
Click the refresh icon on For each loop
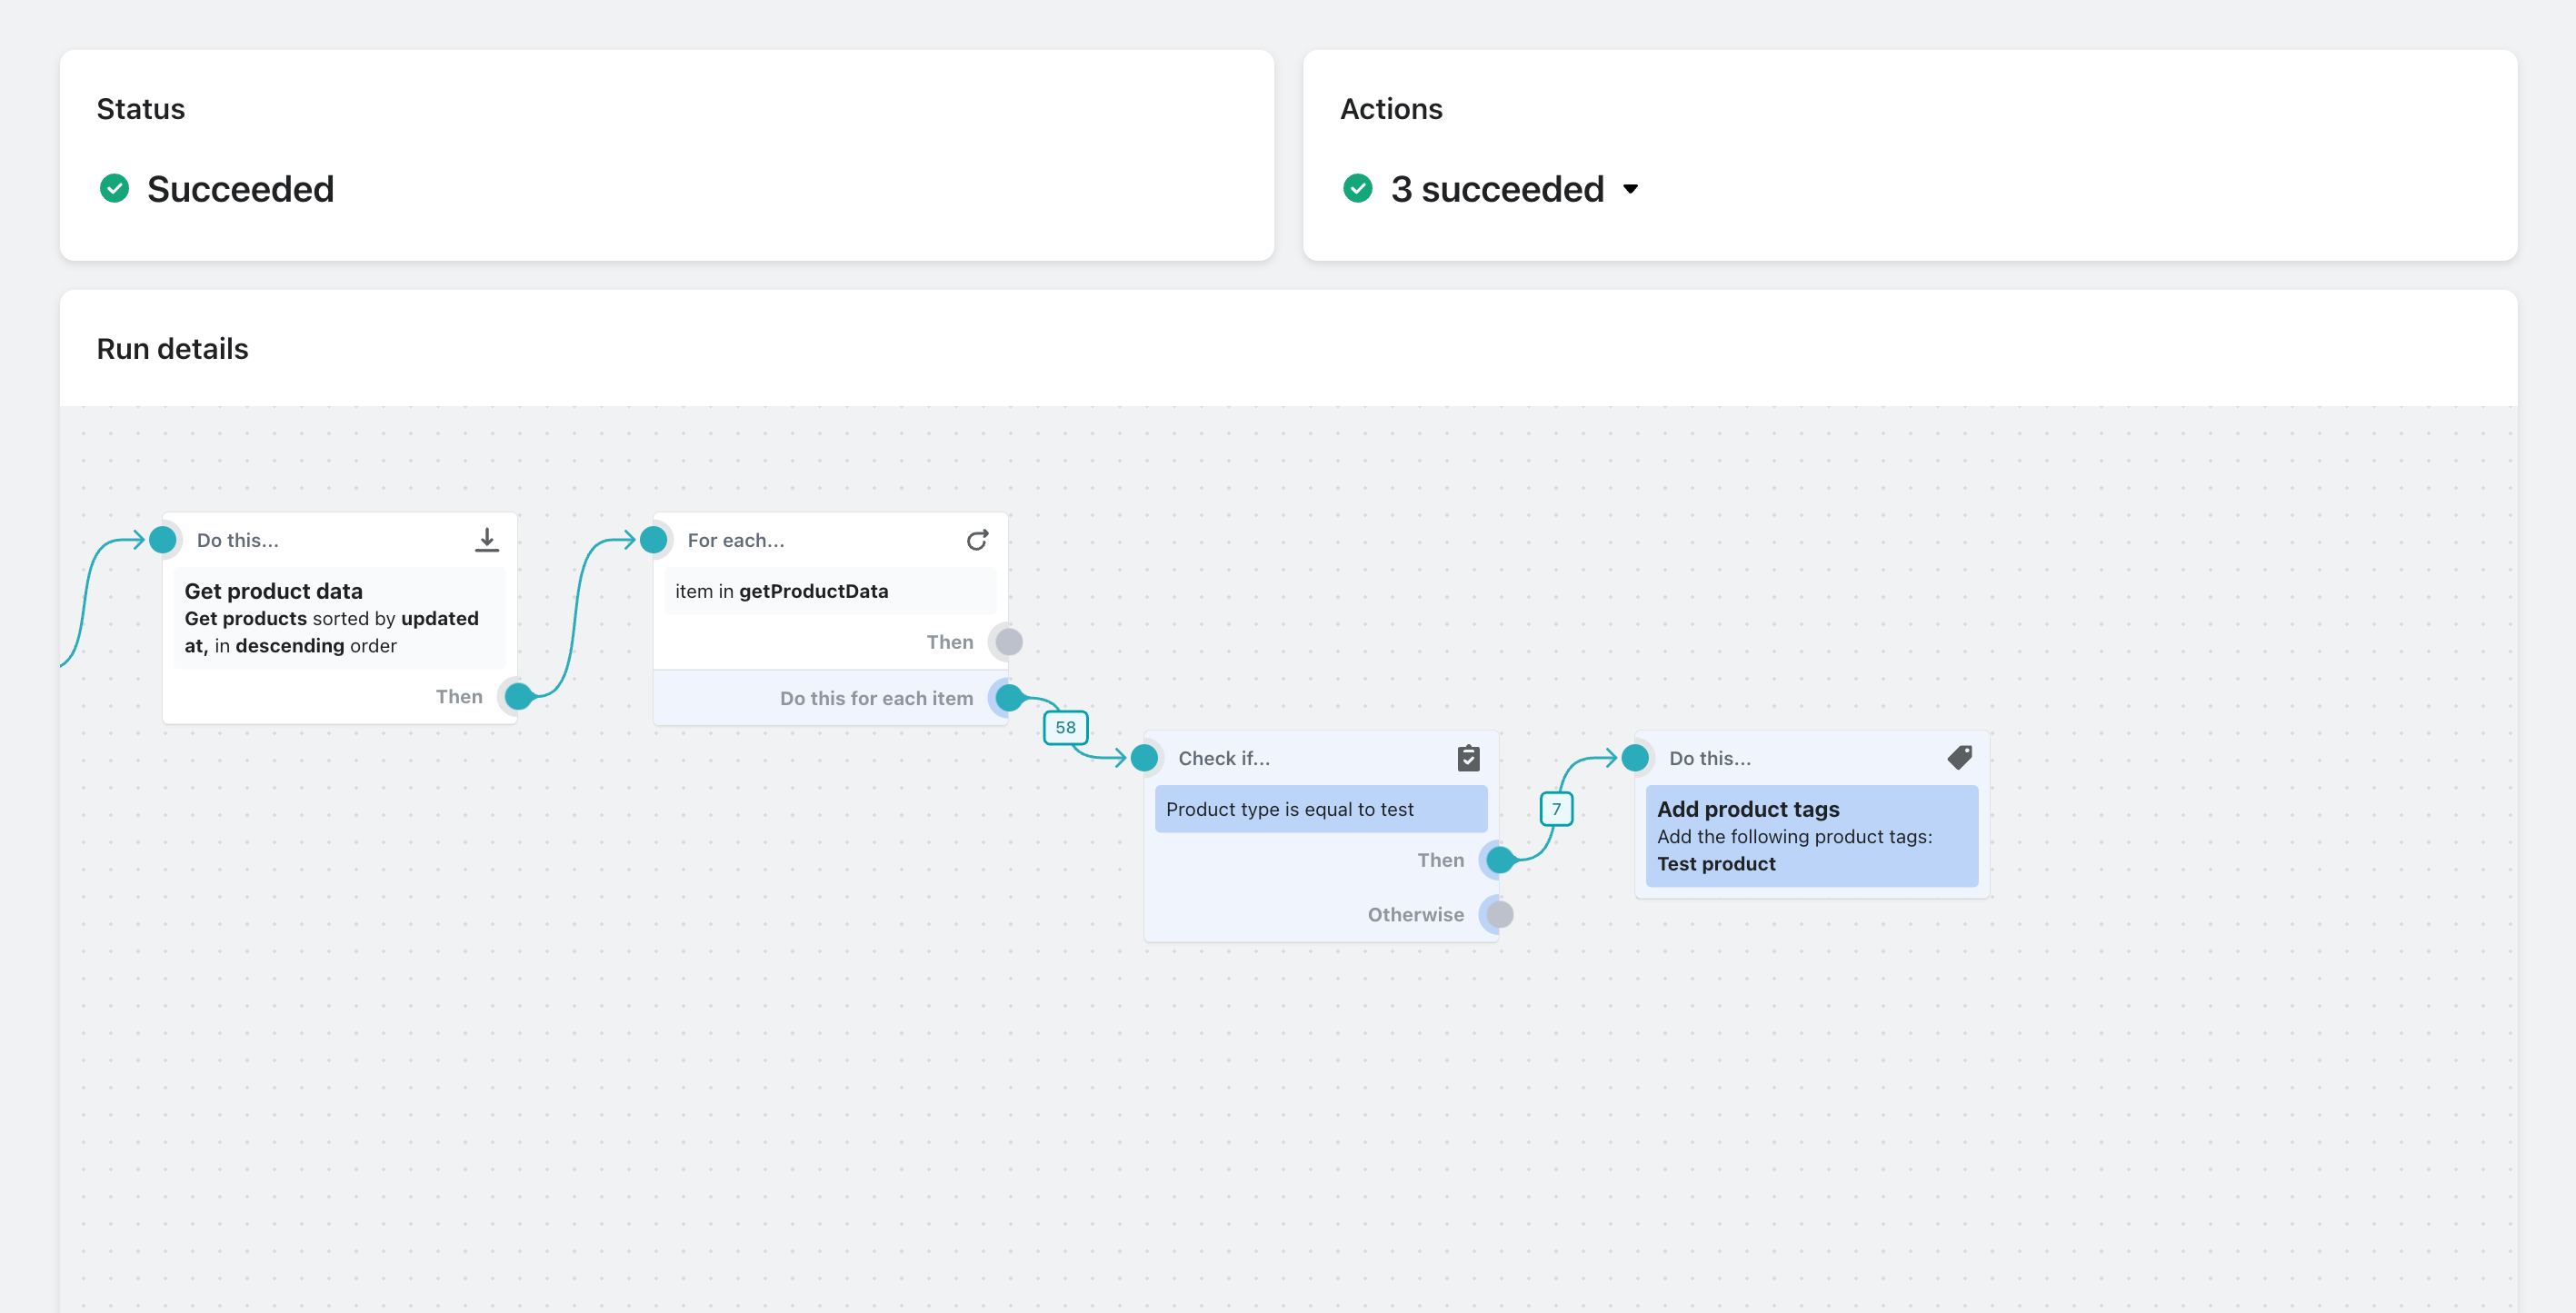point(976,539)
